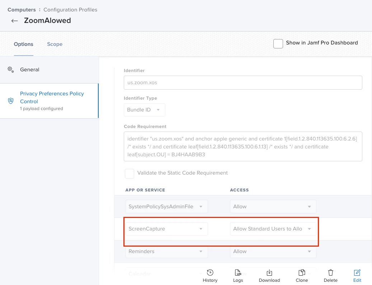Click the Delete trash icon
This screenshot has height=285, width=372.
pyautogui.click(x=330, y=272)
